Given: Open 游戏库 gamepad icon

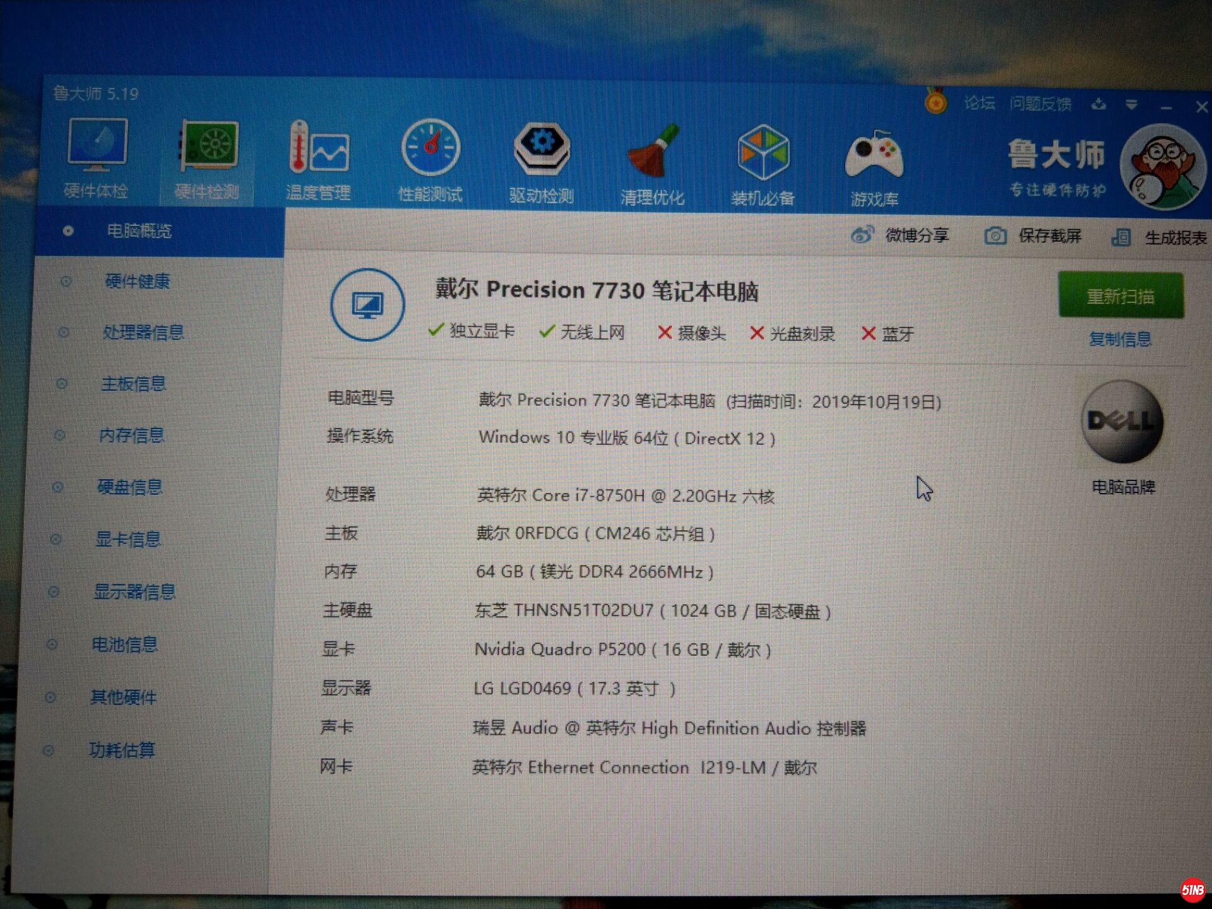Looking at the screenshot, I should coord(874,155).
